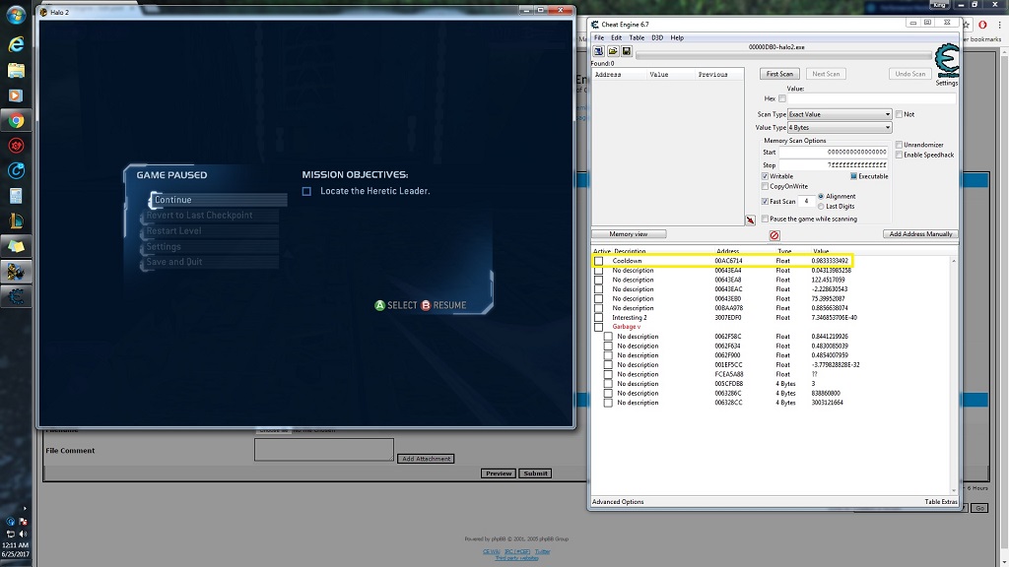Image resolution: width=1009 pixels, height=567 pixels.
Task: Check Pause the game while scanning
Action: tap(766, 219)
